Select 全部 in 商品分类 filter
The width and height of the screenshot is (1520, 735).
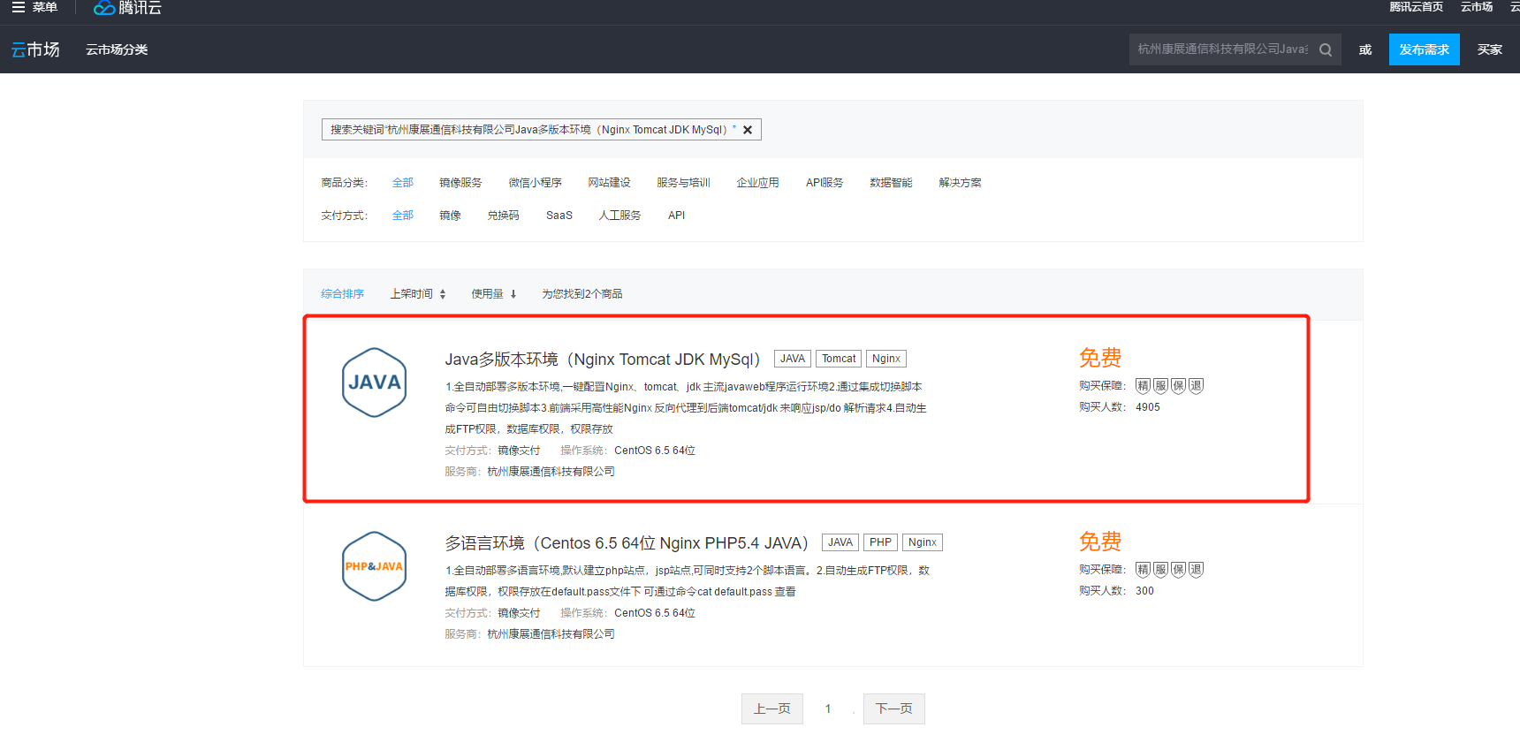403,183
